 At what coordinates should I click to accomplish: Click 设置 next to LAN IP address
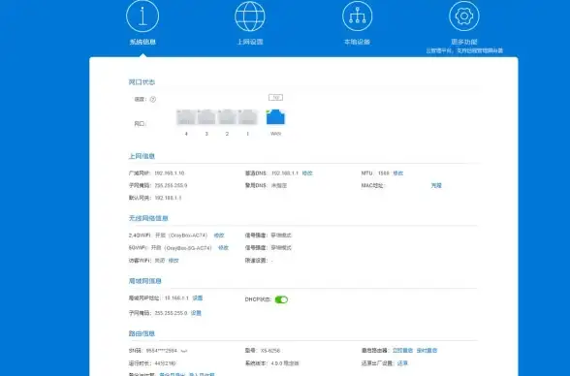click(198, 298)
